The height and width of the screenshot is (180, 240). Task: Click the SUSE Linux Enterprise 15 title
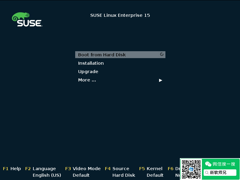click(120, 15)
